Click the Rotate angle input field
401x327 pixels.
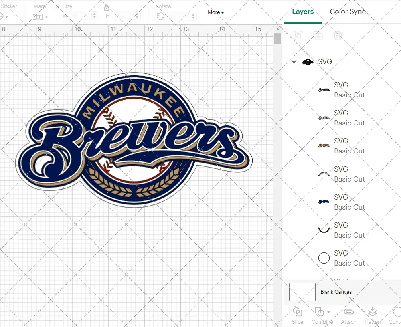pyautogui.click(x=180, y=16)
